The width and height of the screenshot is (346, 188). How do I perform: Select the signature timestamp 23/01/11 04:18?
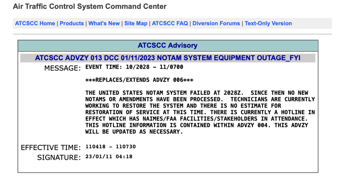click(x=109, y=157)
